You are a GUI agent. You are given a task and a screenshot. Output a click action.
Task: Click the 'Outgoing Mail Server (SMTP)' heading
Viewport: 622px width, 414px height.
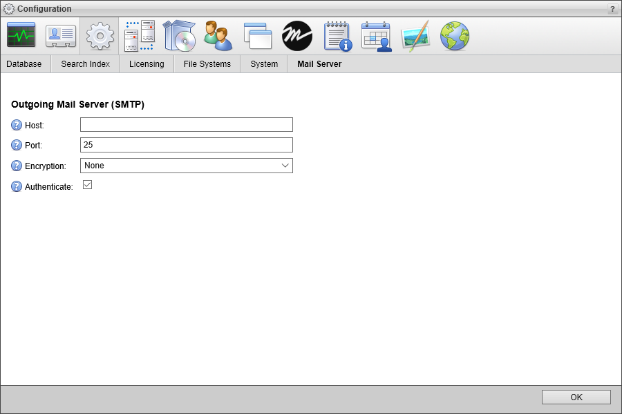(77, 104)
